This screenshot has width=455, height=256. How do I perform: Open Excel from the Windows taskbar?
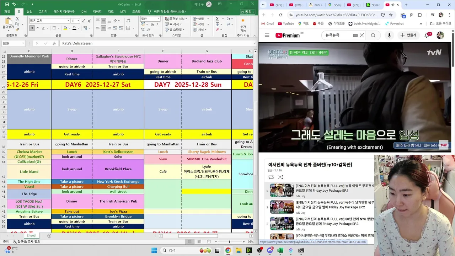click(280, 250)
